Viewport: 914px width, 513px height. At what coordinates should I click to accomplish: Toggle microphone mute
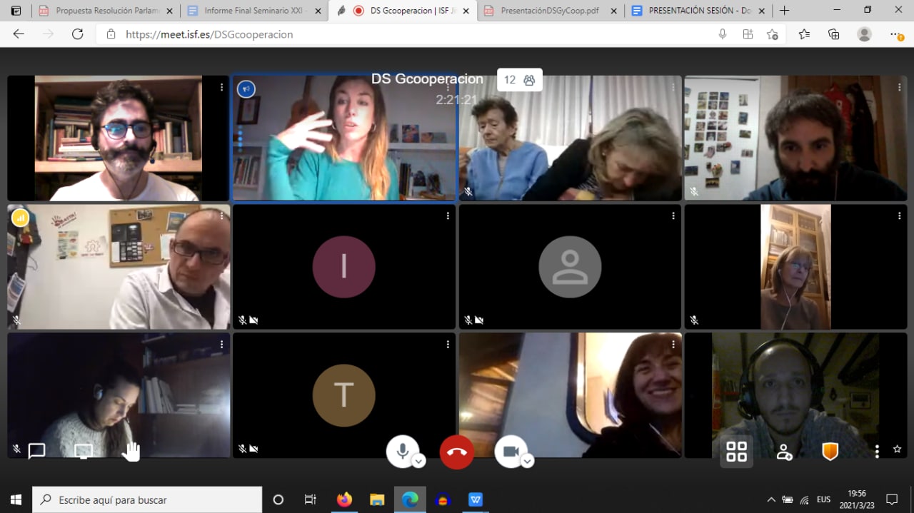pos(402,451)
